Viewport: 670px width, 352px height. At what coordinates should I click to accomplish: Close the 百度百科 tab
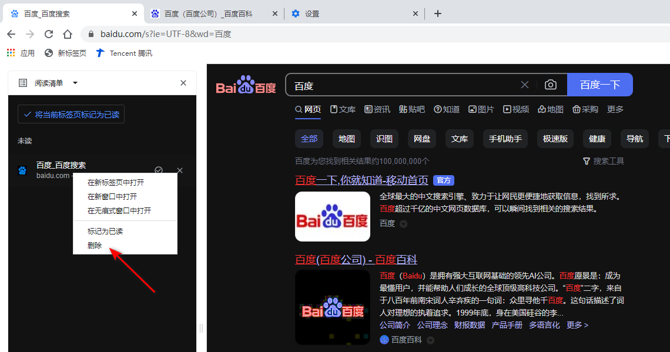274,14
